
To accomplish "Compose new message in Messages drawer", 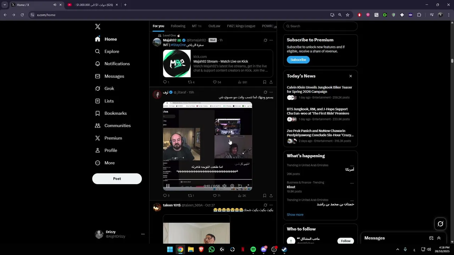I will [431, 238].
